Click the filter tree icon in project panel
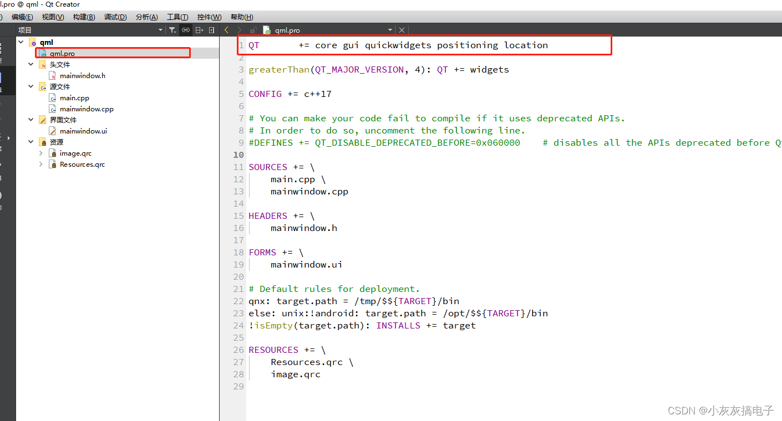This screenshot has width=782, height=421. pos(172,30)
